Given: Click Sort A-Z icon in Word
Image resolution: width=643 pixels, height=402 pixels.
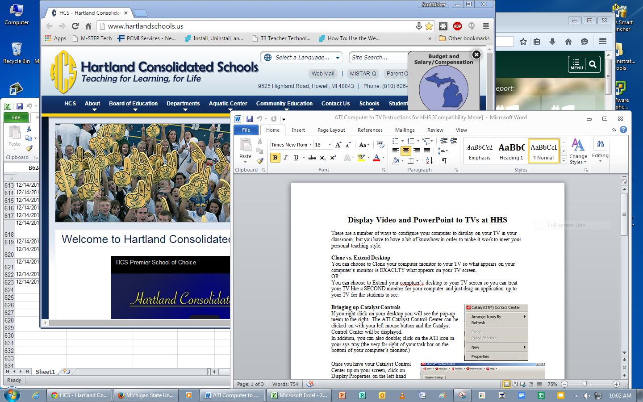Looking at the screenshot, I should (x=429, y=160).
